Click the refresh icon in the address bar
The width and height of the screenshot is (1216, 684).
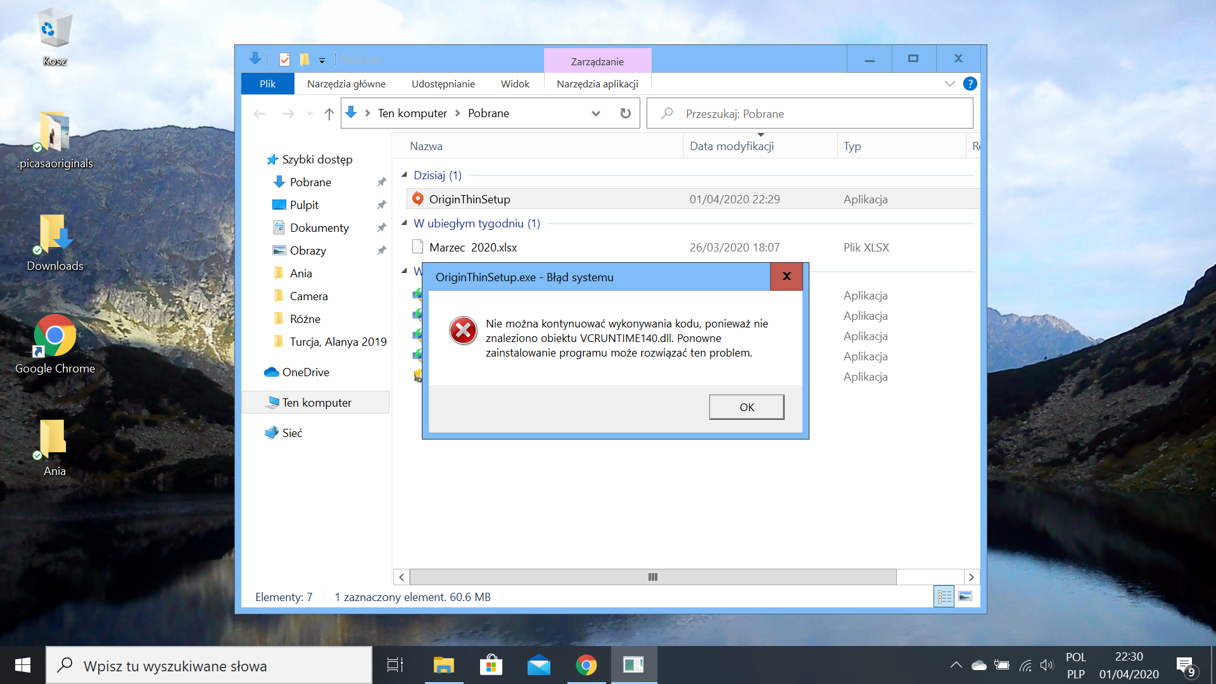(625, 113)
